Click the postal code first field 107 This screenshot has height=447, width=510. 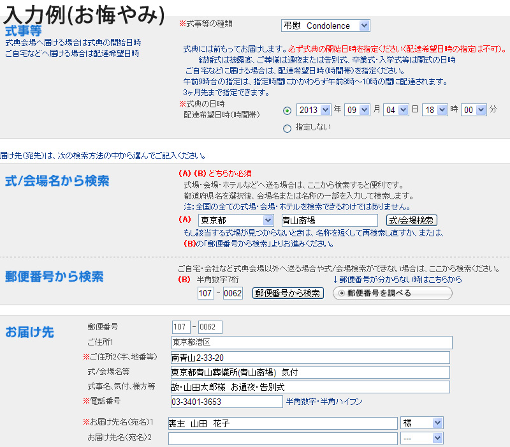point(205,293)
